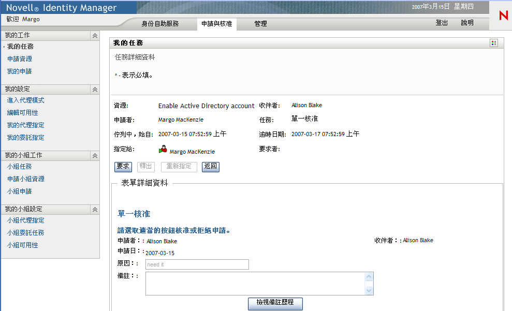Viewport: 512px width, 311px height.
Task: Open 小組可用性 link
Action: click(23, 245)
